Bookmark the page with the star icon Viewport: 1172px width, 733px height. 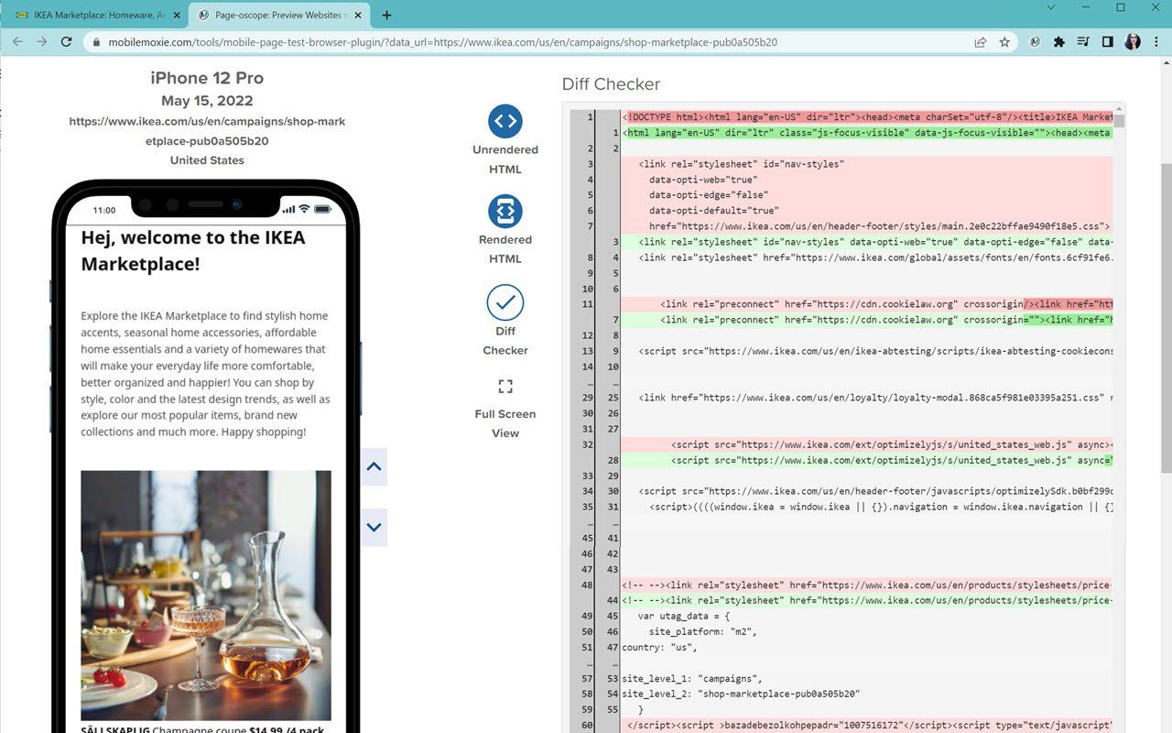[x=1004, y=41]
